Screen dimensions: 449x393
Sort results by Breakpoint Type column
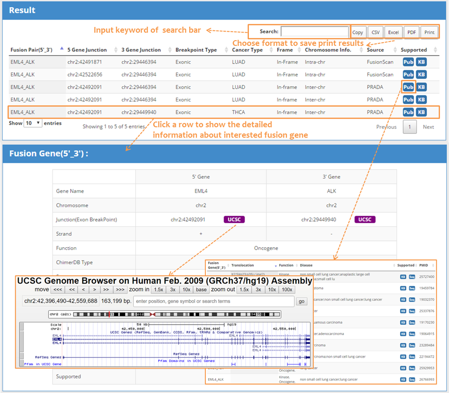[201, 50]
